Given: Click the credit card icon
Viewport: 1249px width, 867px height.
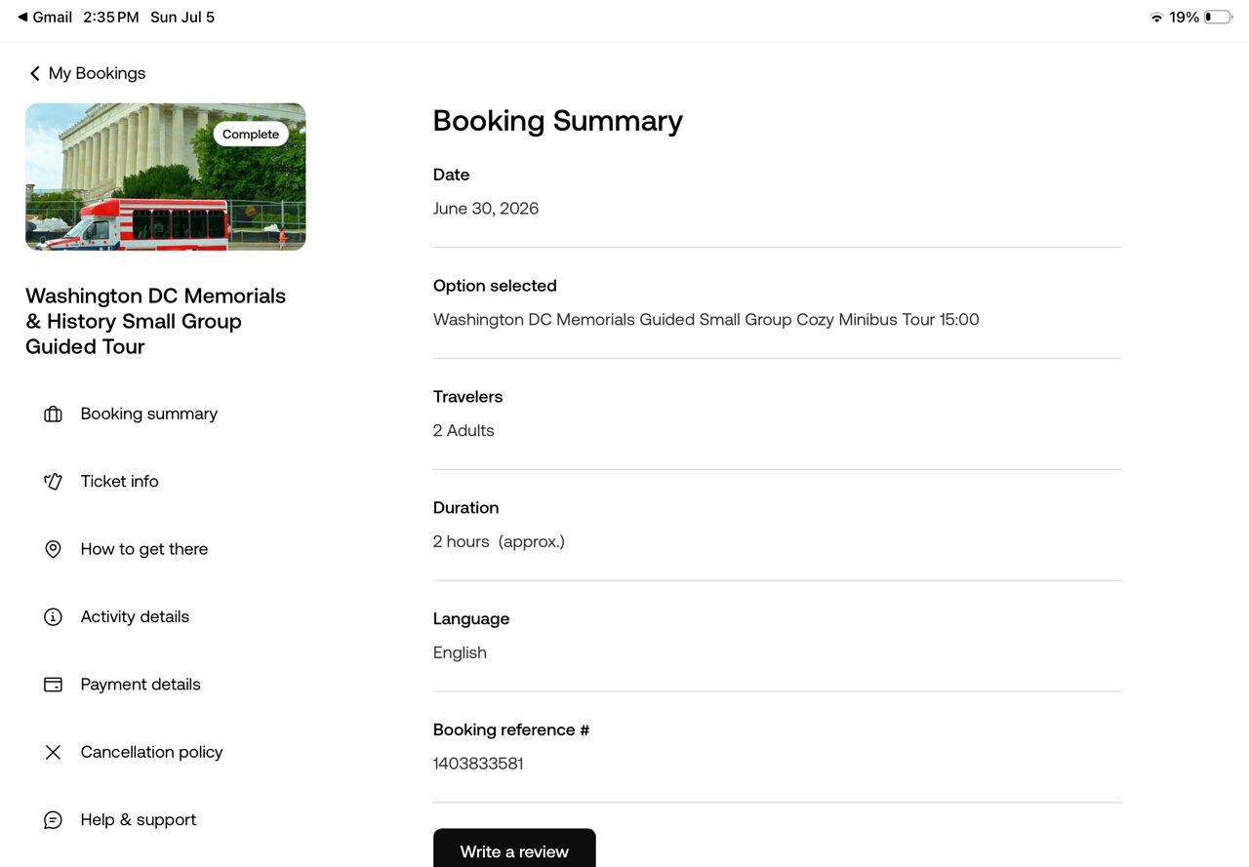Looking at the screenshot, I should [53, 685].
